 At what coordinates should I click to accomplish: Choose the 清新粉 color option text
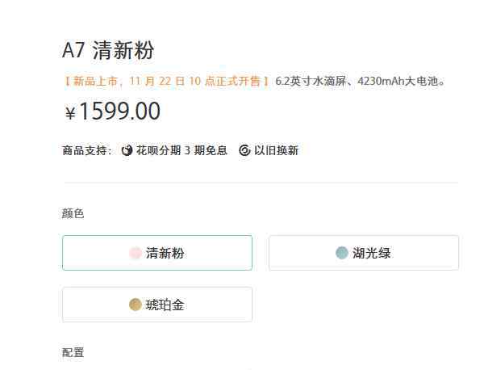coord(165,253)
